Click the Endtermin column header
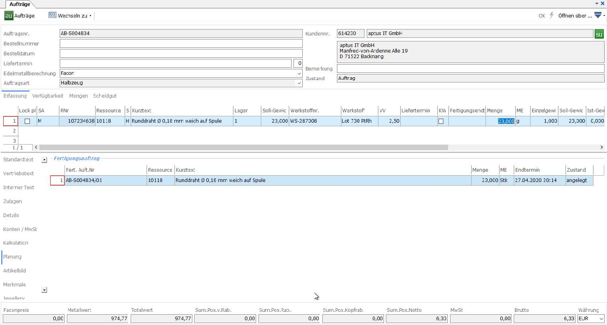 [540, 170]
